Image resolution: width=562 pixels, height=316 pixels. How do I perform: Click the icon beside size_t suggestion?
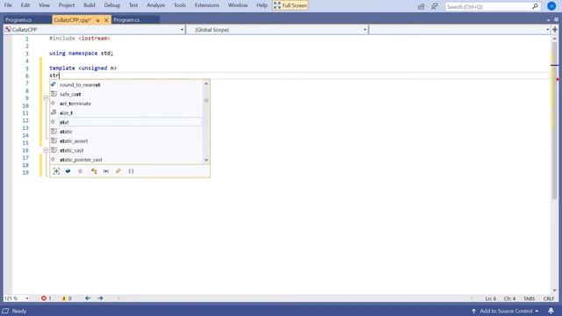[54, 112]
